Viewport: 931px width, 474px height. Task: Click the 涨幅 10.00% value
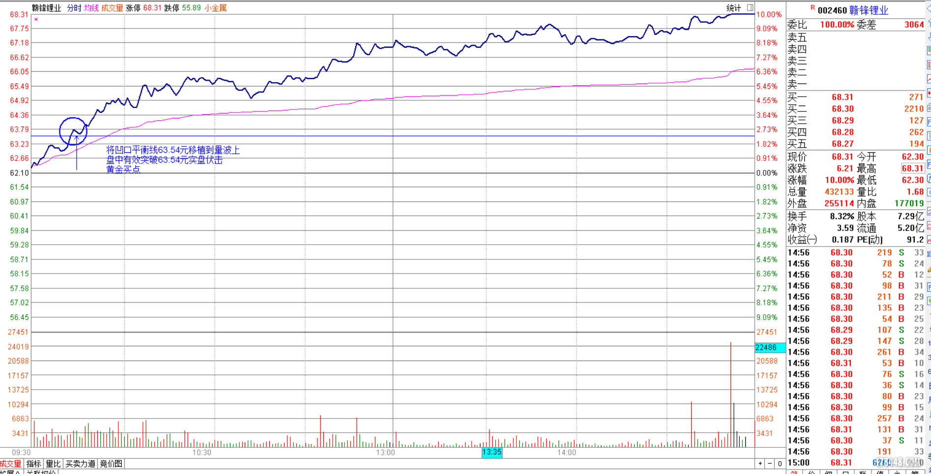tap(839, 180)
